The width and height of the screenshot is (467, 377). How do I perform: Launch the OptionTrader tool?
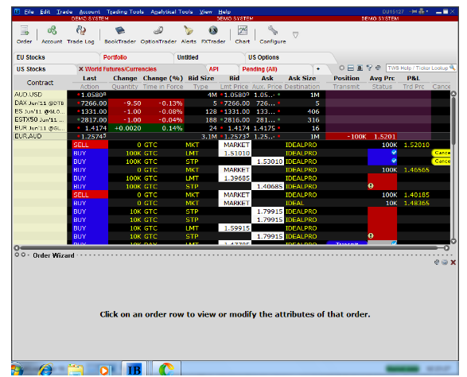point(158,35)
